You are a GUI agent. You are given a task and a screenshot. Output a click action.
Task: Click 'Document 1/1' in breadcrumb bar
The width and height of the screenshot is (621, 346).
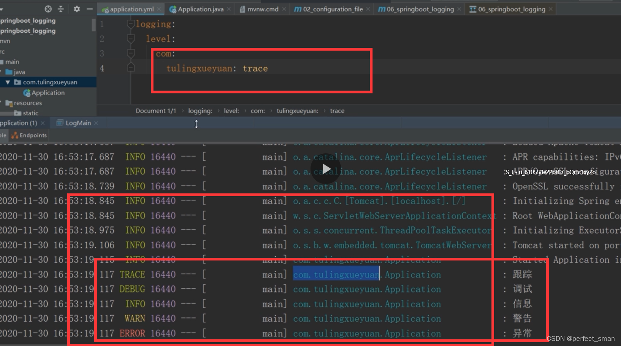tap(156, 111)
